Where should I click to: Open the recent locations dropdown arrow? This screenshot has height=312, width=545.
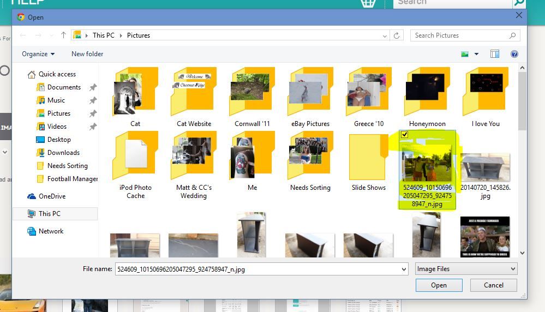[x=51, y=35]
